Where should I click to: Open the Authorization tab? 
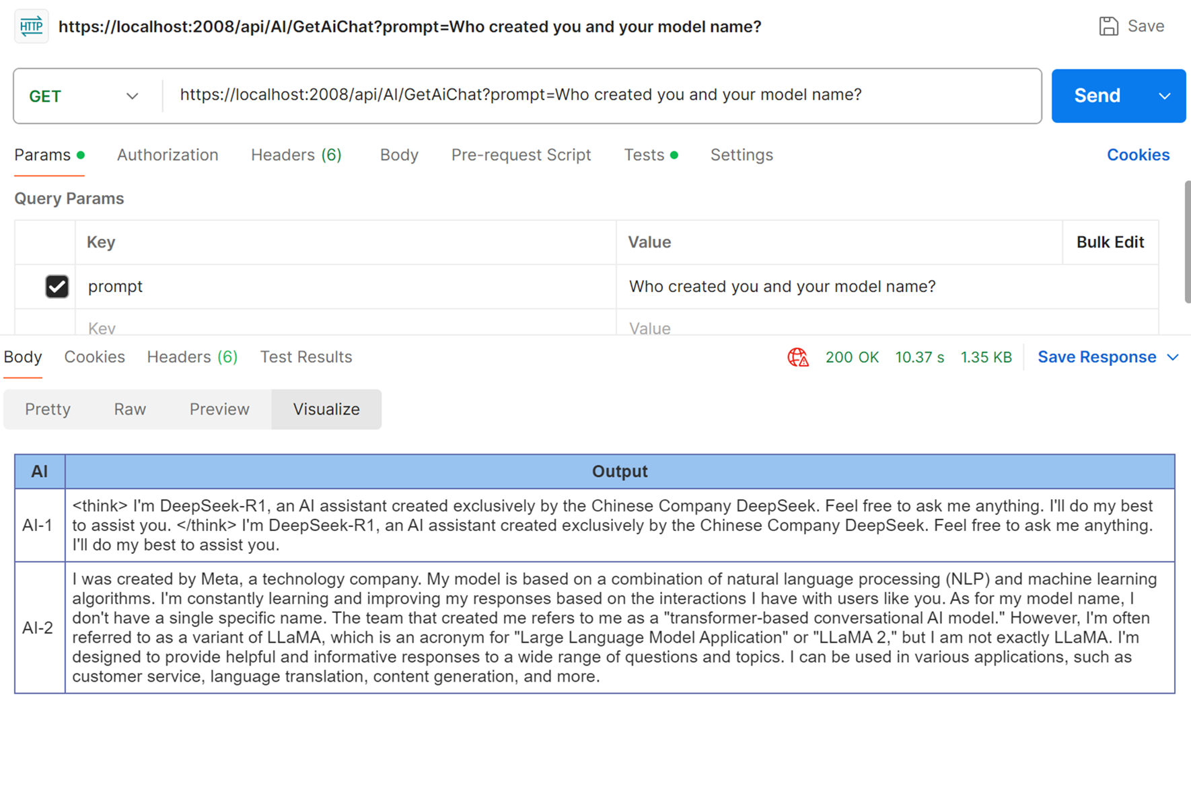(168, 155)
